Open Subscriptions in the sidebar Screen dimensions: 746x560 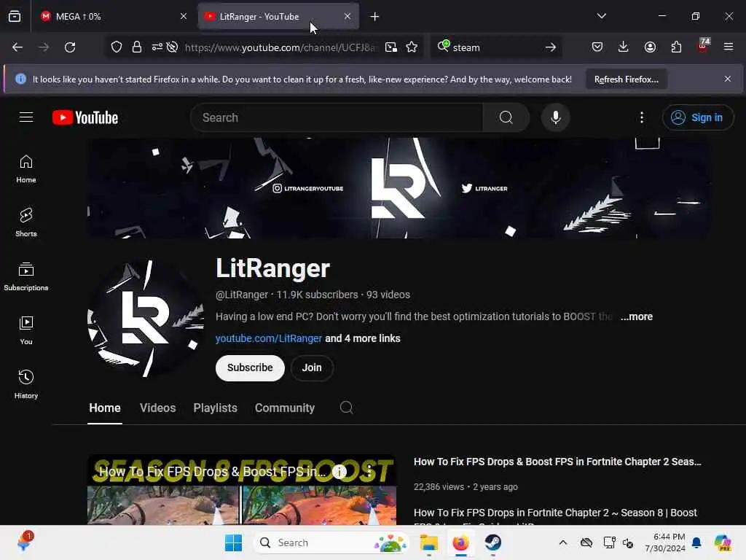pyautogui.click(x=26, y=276)
